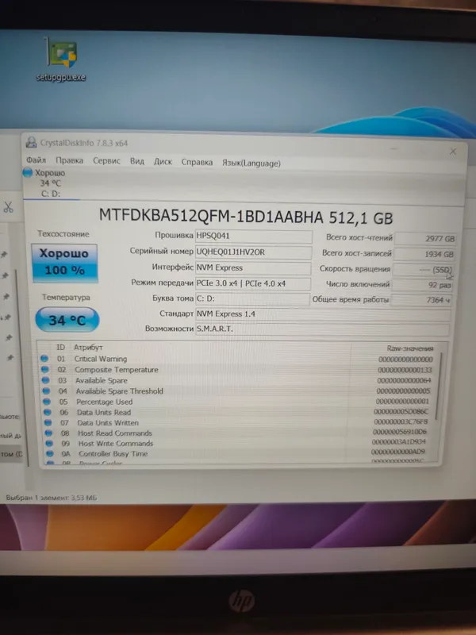Viewport: 476px width, 635px height.
Task: Click the Возможности field S.M.A.R.T.
Action: [323, 329]
